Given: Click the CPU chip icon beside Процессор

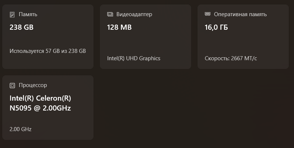Looking at the screenshot, I should pyautogui.click(x=13, y=85).
